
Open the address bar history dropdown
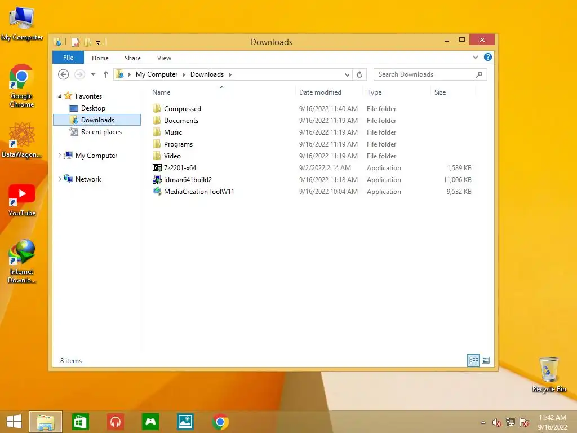pos(347,74)
